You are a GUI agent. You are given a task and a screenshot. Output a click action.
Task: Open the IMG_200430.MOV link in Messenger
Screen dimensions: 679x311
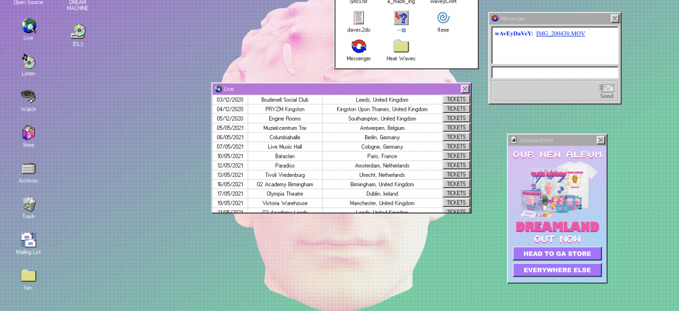click(x=560, y=34)
